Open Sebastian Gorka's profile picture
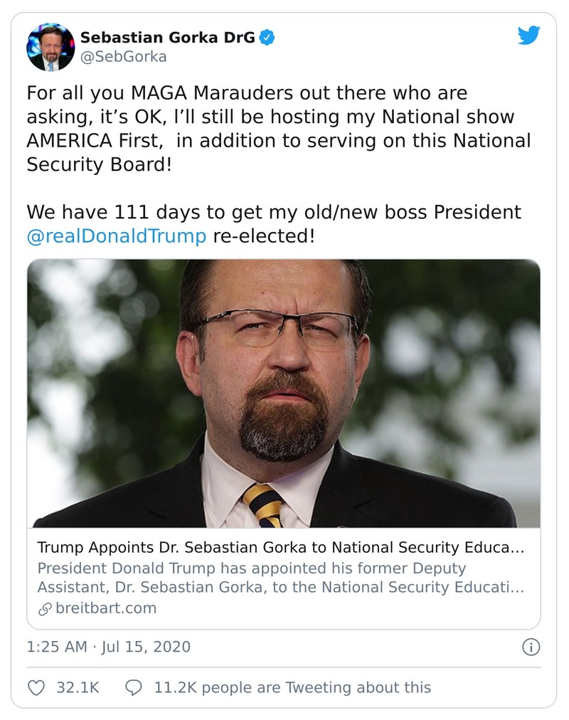Image resolution: width=569 pixels, height=720 pixels. (x=50, y=48)
